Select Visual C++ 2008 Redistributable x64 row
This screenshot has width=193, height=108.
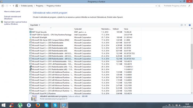(85, 53)
